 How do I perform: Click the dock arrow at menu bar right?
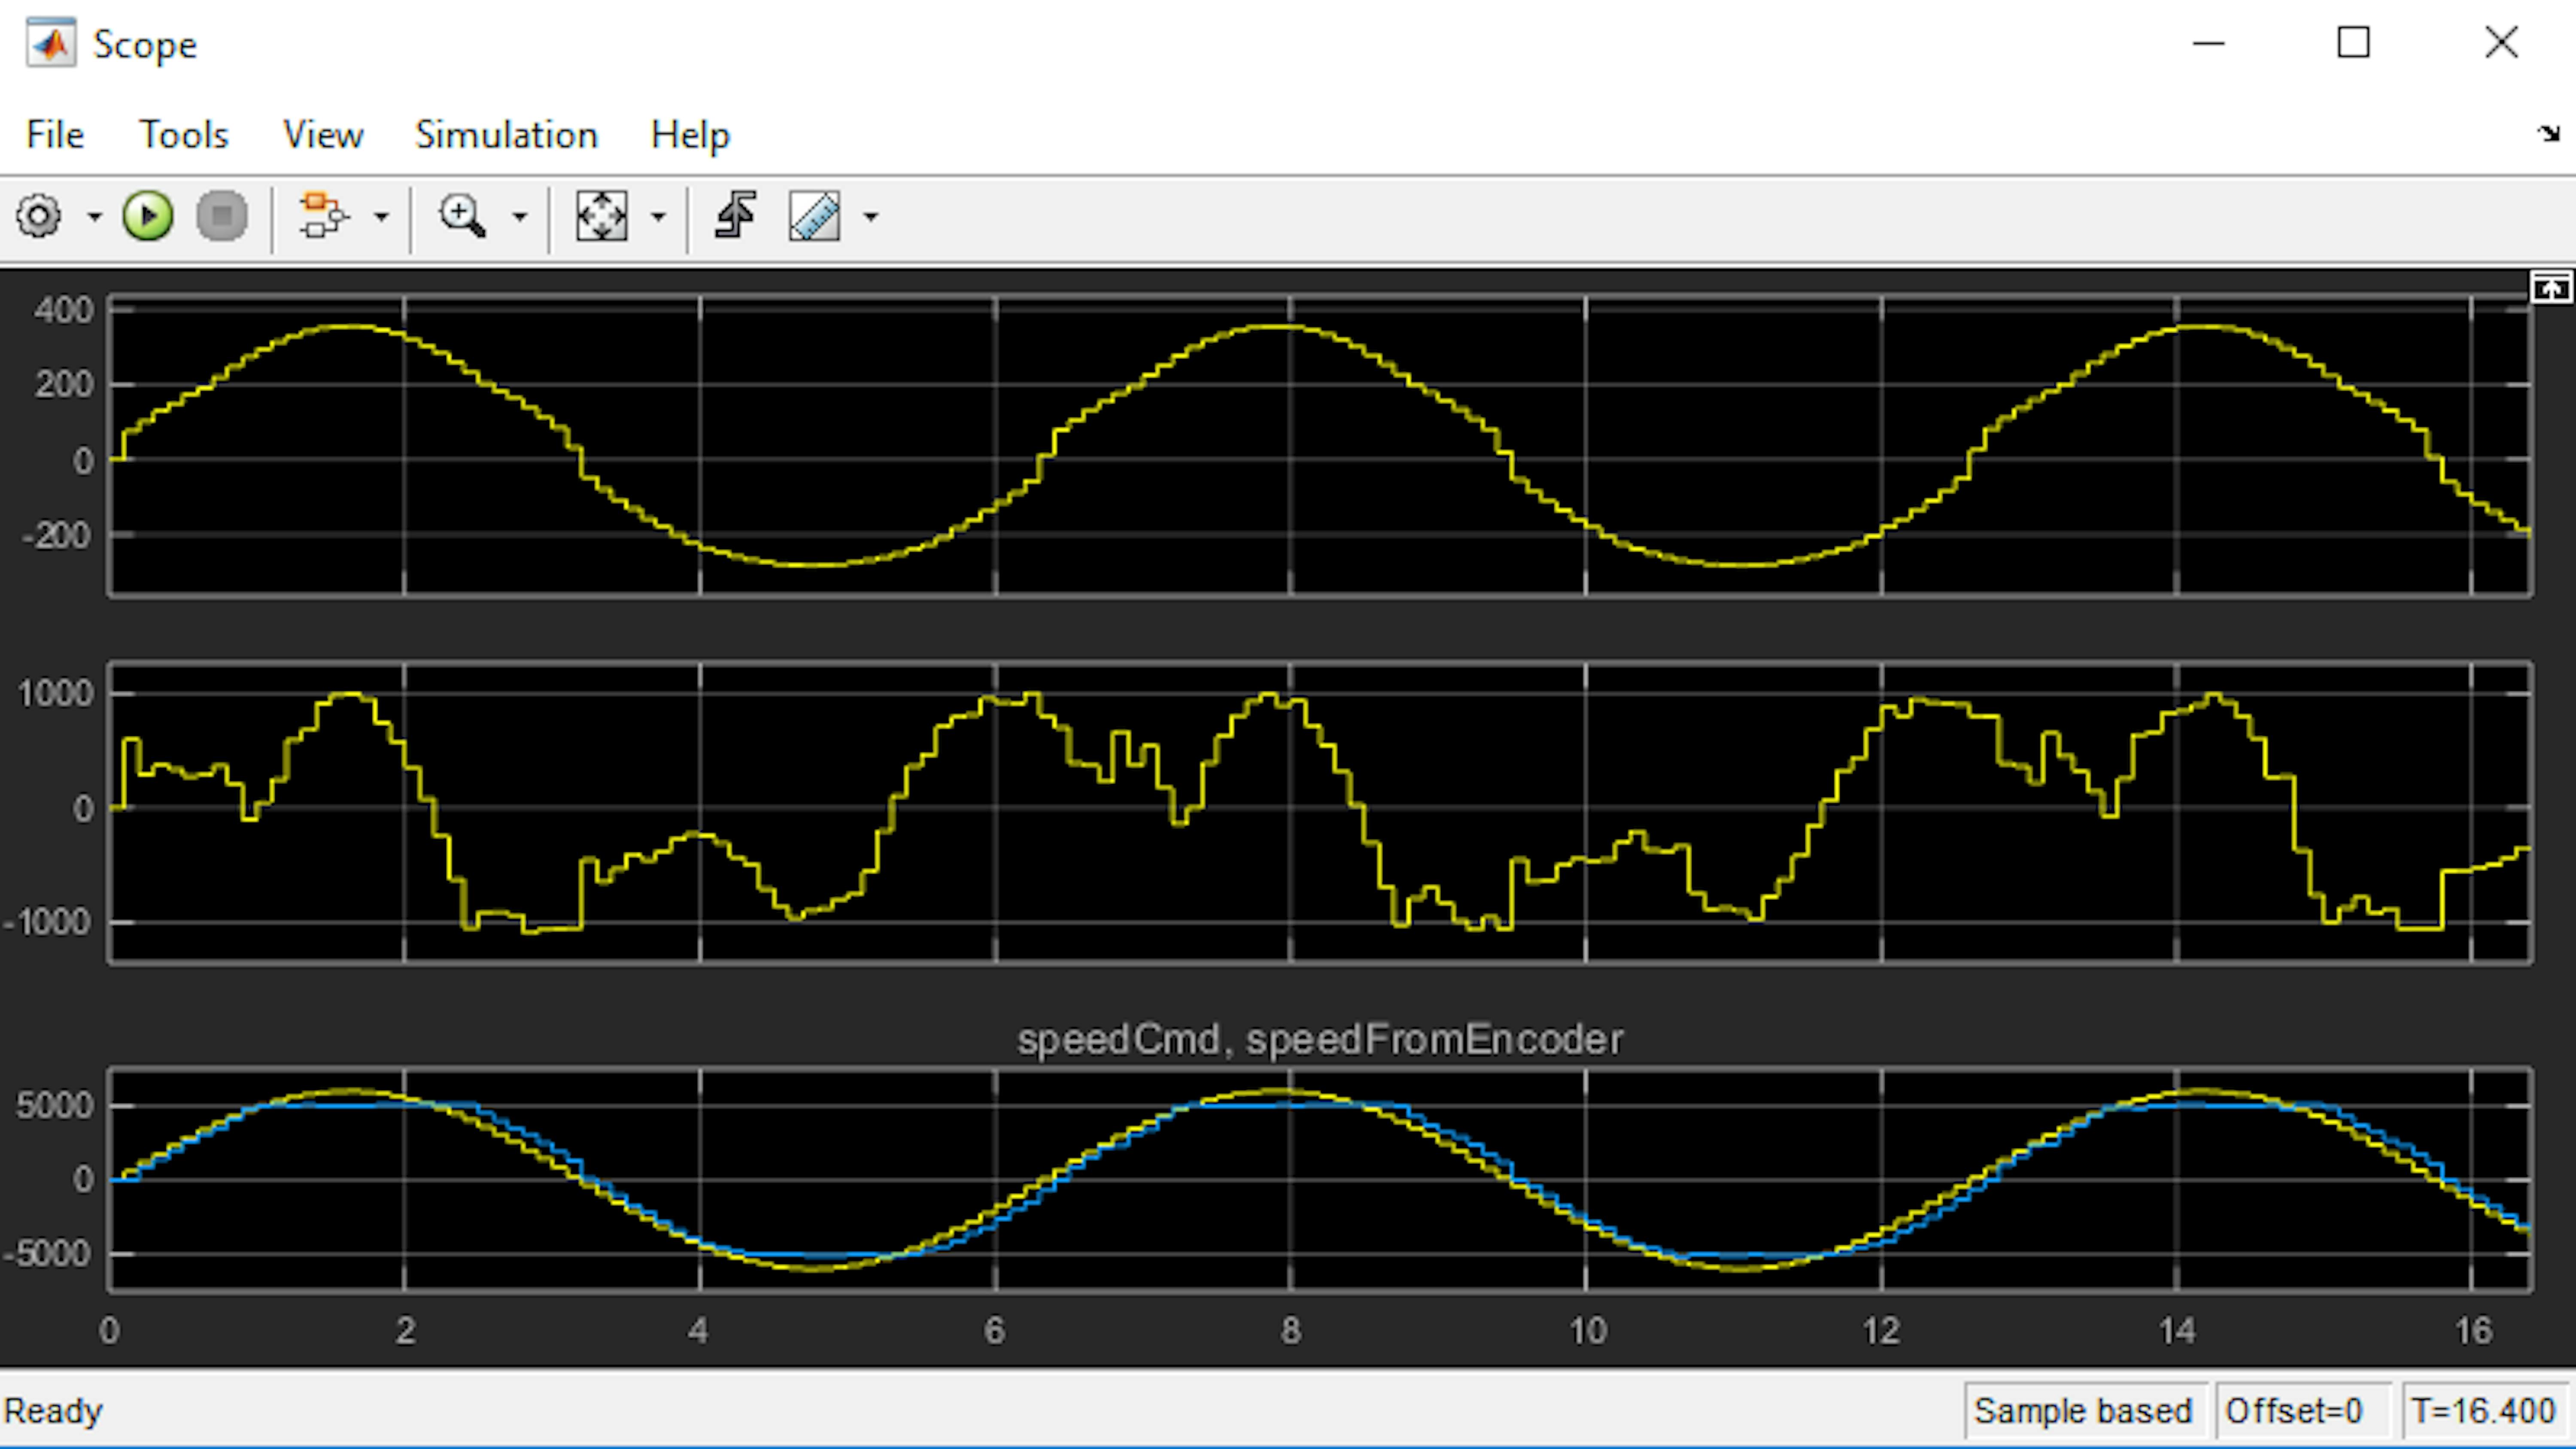tap(2548, 133)
